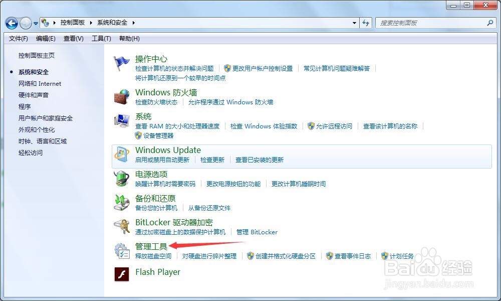Open Action Center via its flag icon

click(x=121, y=61)
